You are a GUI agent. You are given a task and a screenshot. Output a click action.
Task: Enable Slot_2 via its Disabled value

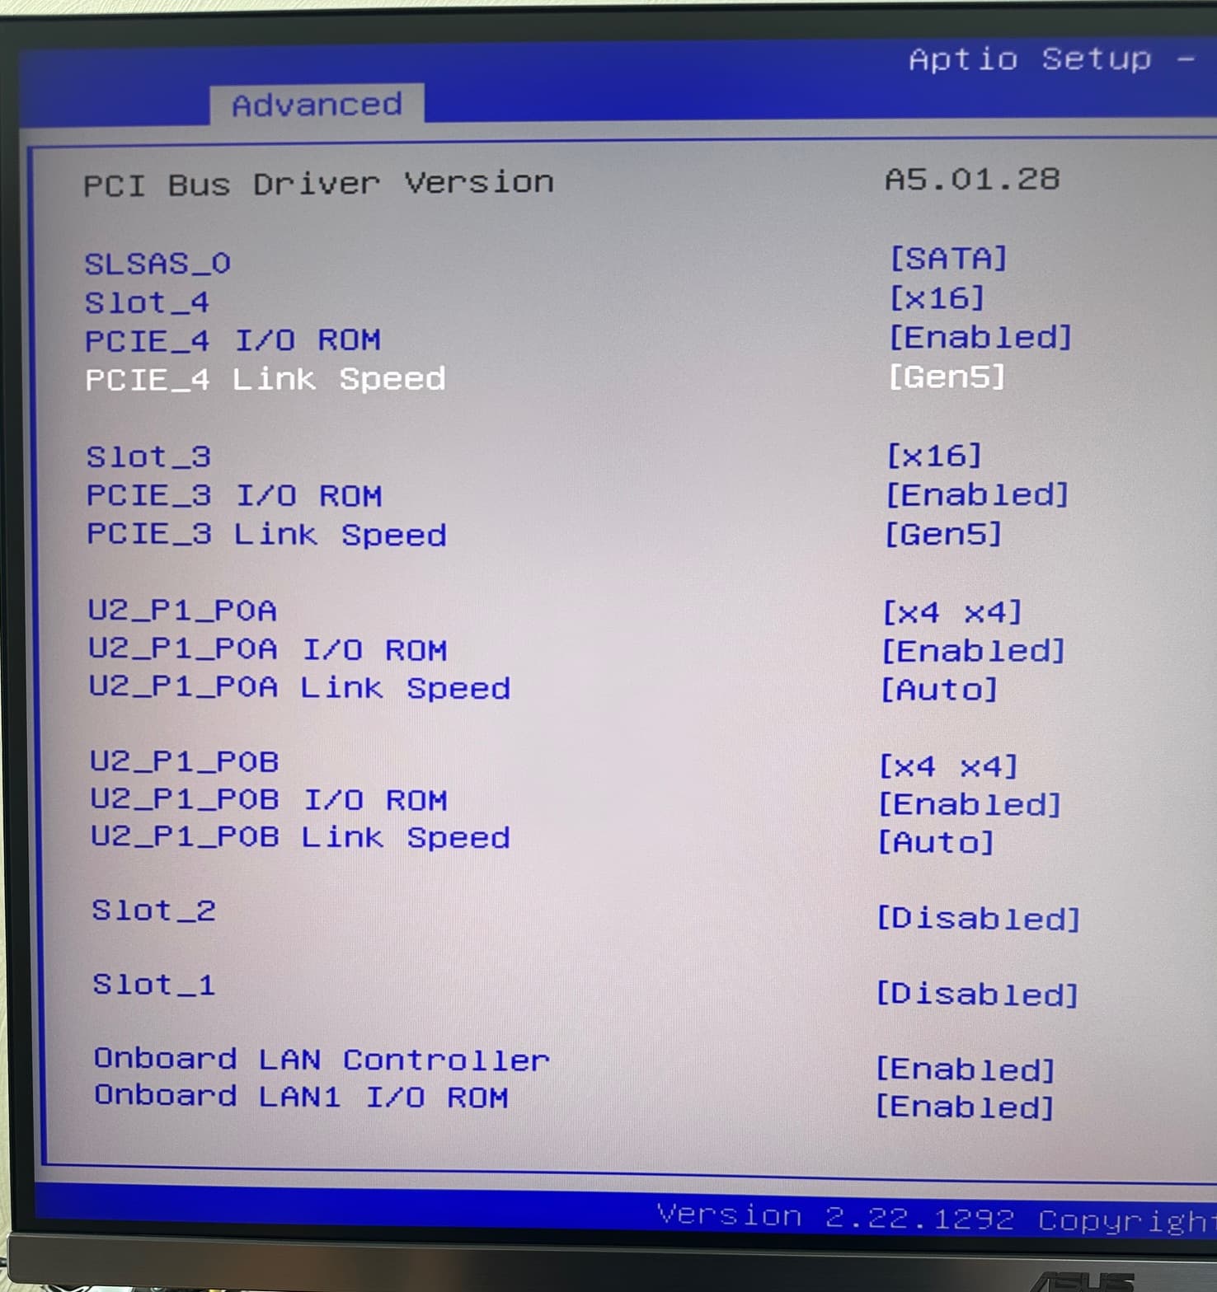click(x=978, y=918)
